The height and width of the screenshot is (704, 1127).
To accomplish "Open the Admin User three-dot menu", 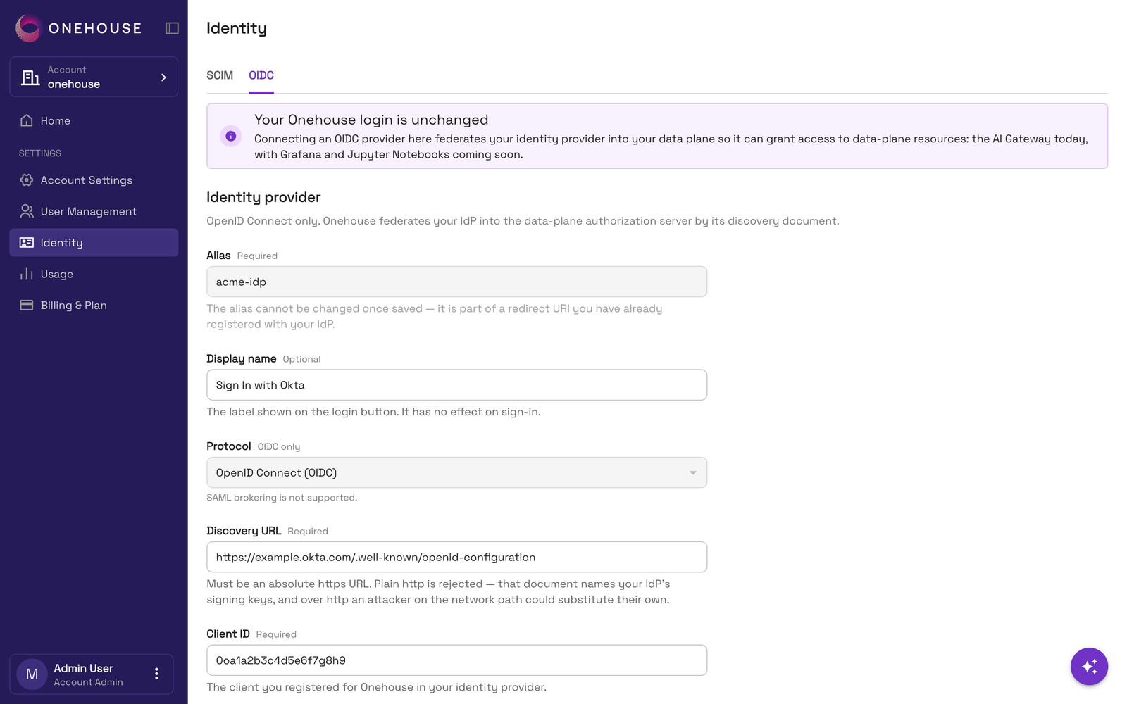I will pos(156,674).
